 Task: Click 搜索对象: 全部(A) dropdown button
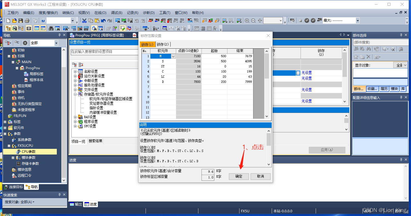coord(19,202)
